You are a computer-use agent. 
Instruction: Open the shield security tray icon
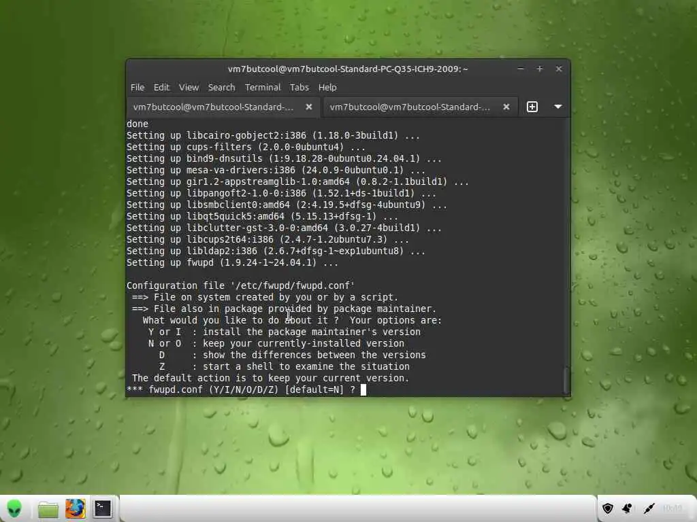608,508
